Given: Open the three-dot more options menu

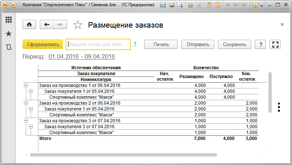Looking at the screenshot, I should (x=279, y=107).
